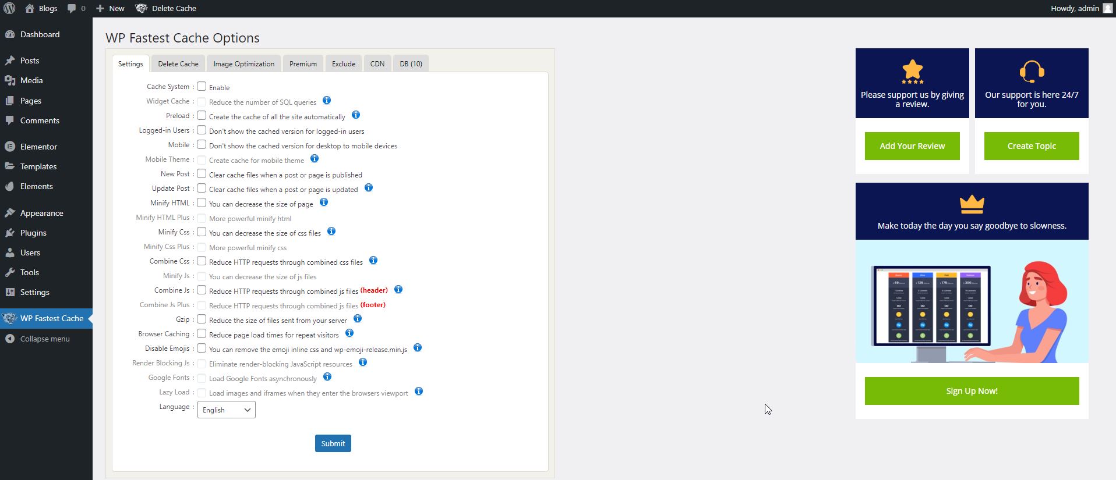This screenshot has width=1116, height=480.
Task: Open Comments in the sidebar
Action: (46, 120)
